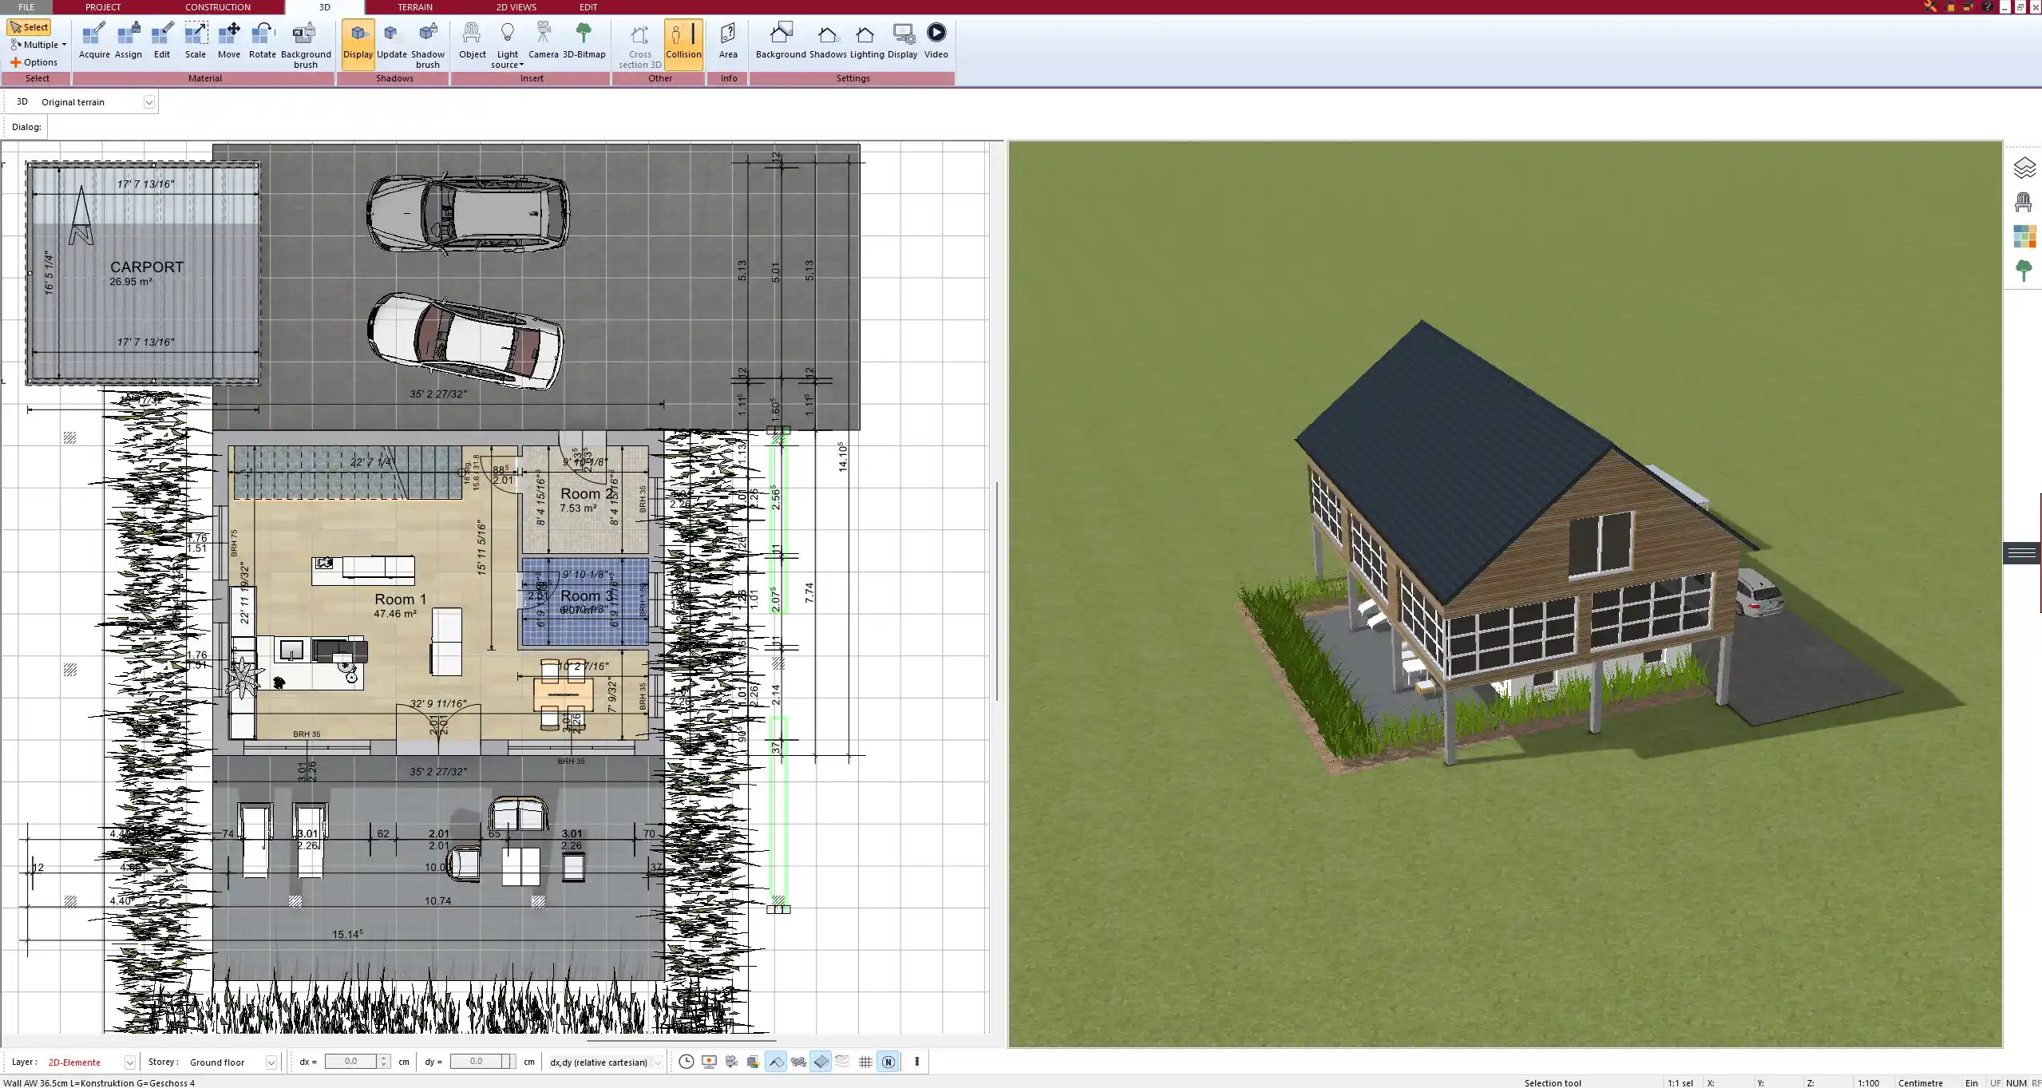Image resolution: width=2042 pixels, height=1088 pixels.
Task: Insert a 3D-Bitmap
Action: [x=585, y=36]
